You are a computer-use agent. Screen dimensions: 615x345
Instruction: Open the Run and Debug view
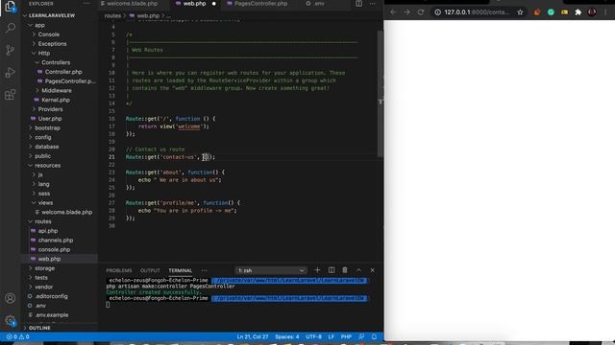(x=11, y=73)
